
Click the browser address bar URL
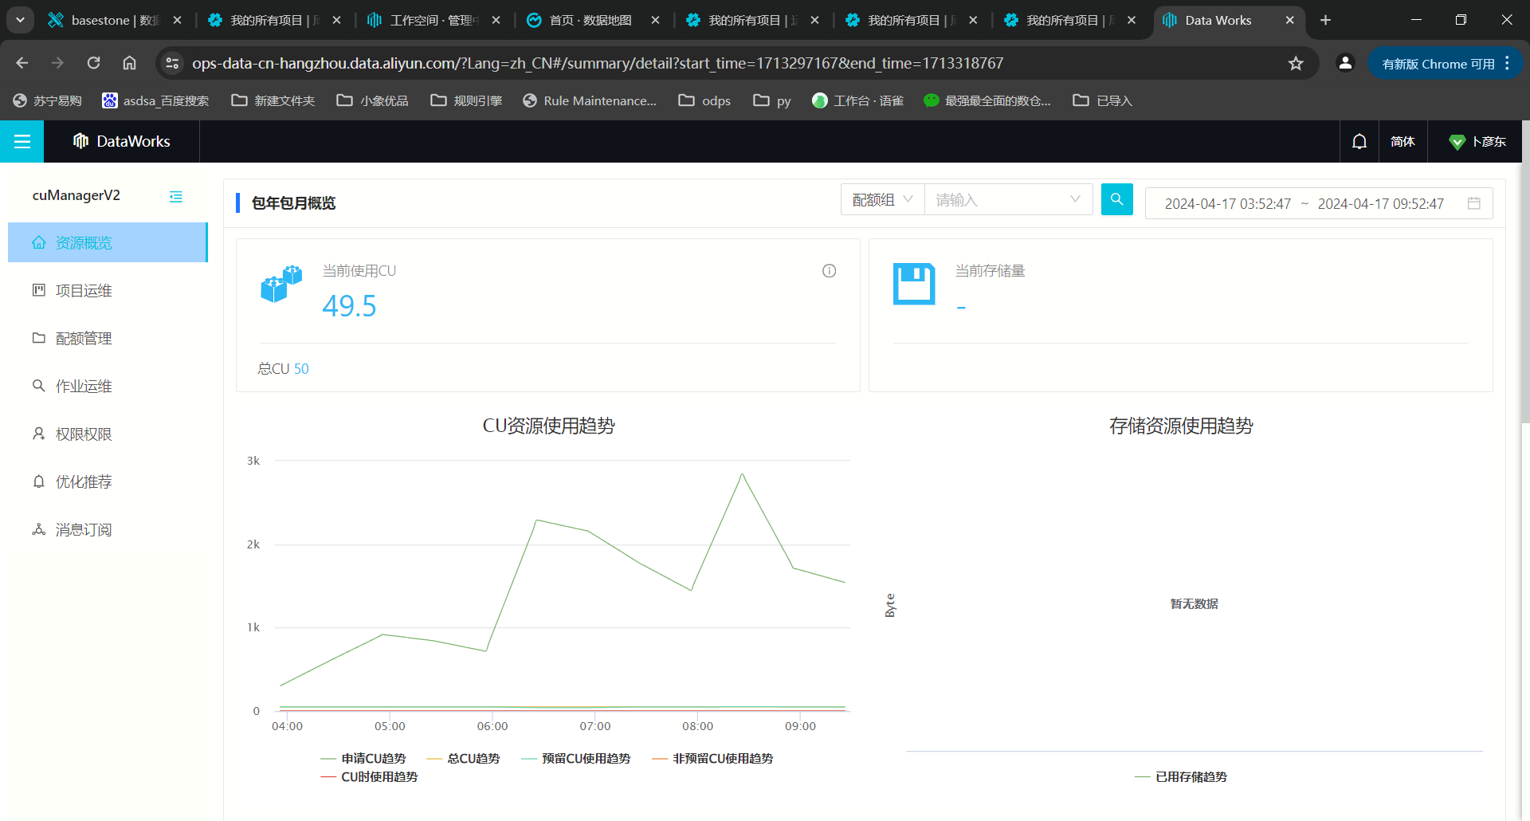pyautogui.click(x=598, y=63)
